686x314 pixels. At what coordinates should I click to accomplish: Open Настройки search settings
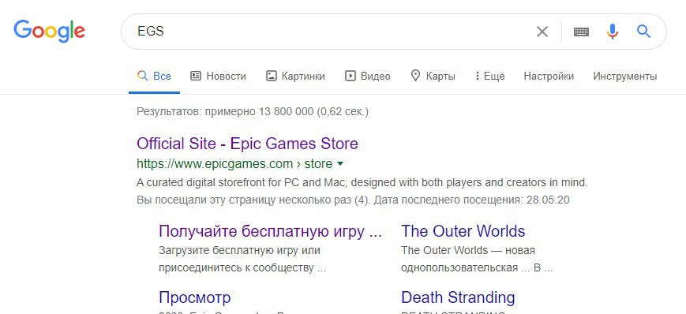pos(549,76)
